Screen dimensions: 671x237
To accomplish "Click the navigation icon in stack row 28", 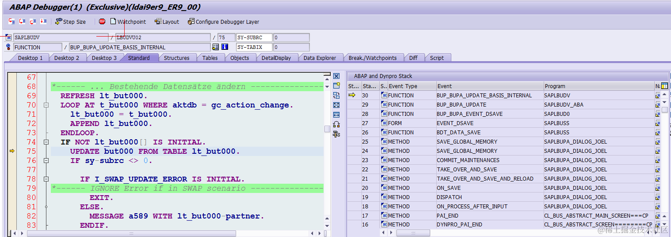I will click(658, 114).
